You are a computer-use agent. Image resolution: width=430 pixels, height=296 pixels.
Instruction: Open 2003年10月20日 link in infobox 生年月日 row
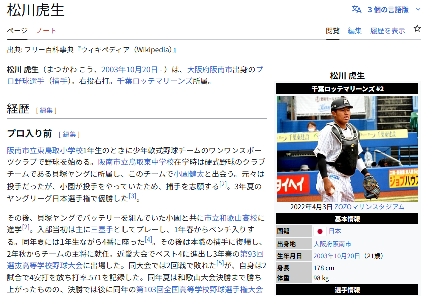pos(336,256)
